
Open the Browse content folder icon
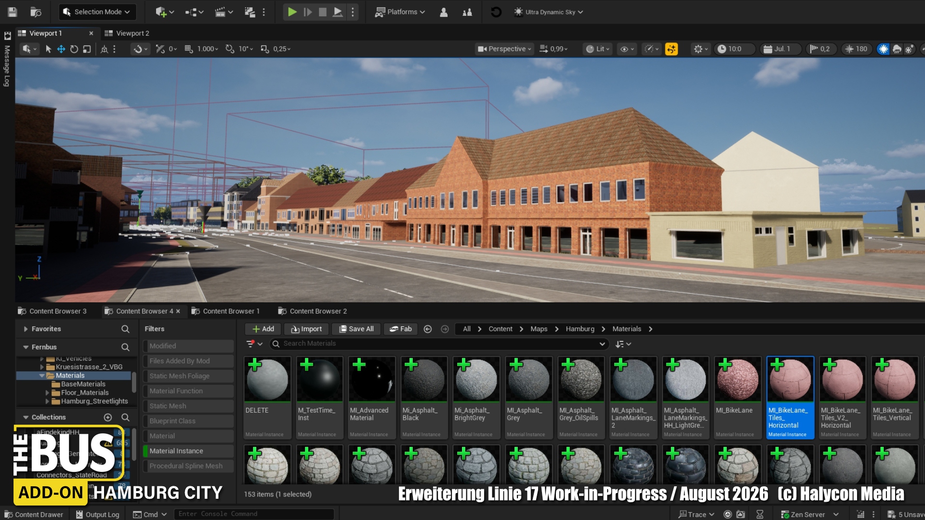coord(36,12)
